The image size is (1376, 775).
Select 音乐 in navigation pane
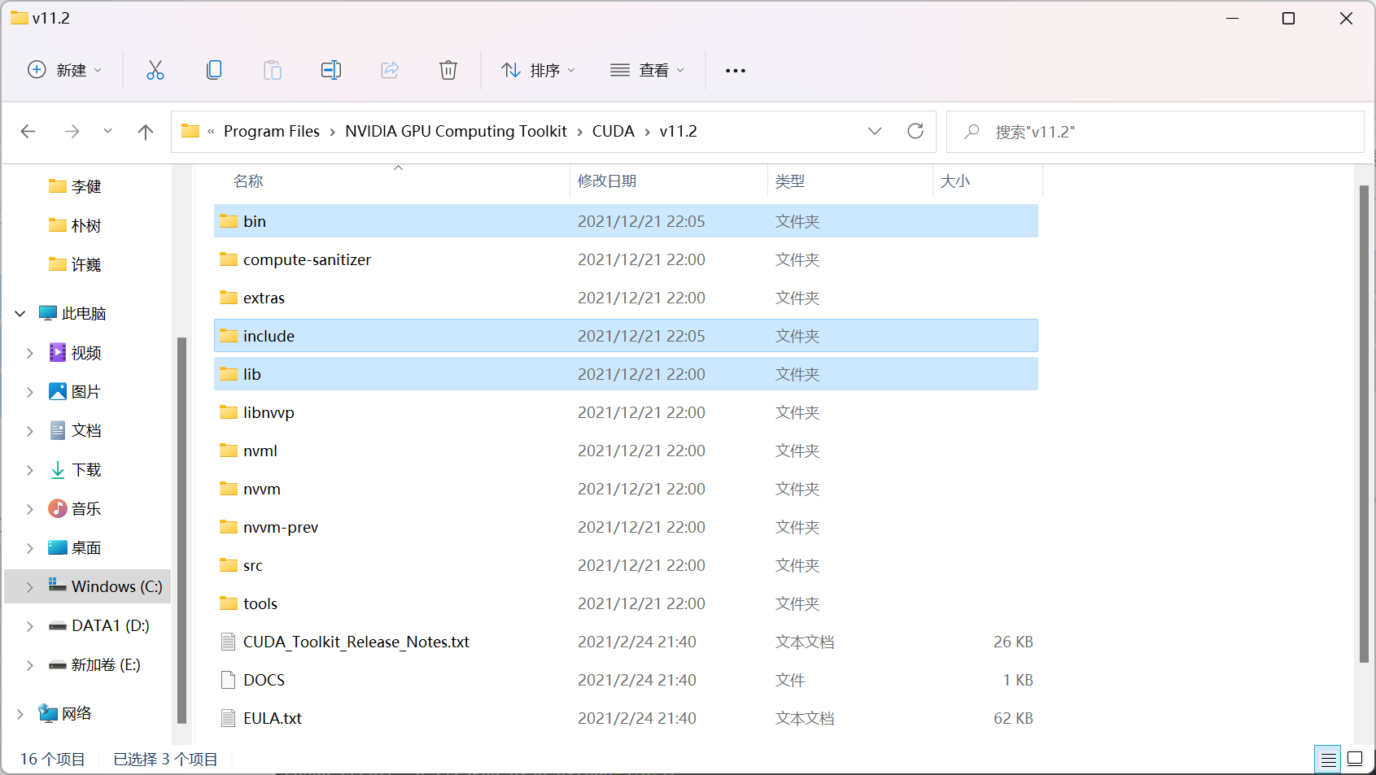[x=86, y=509]
